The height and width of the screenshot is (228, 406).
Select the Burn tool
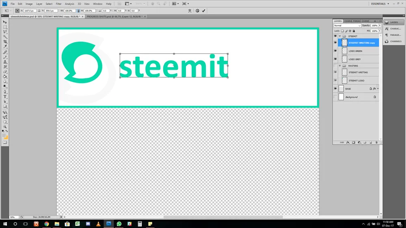[x=5, y=87]
